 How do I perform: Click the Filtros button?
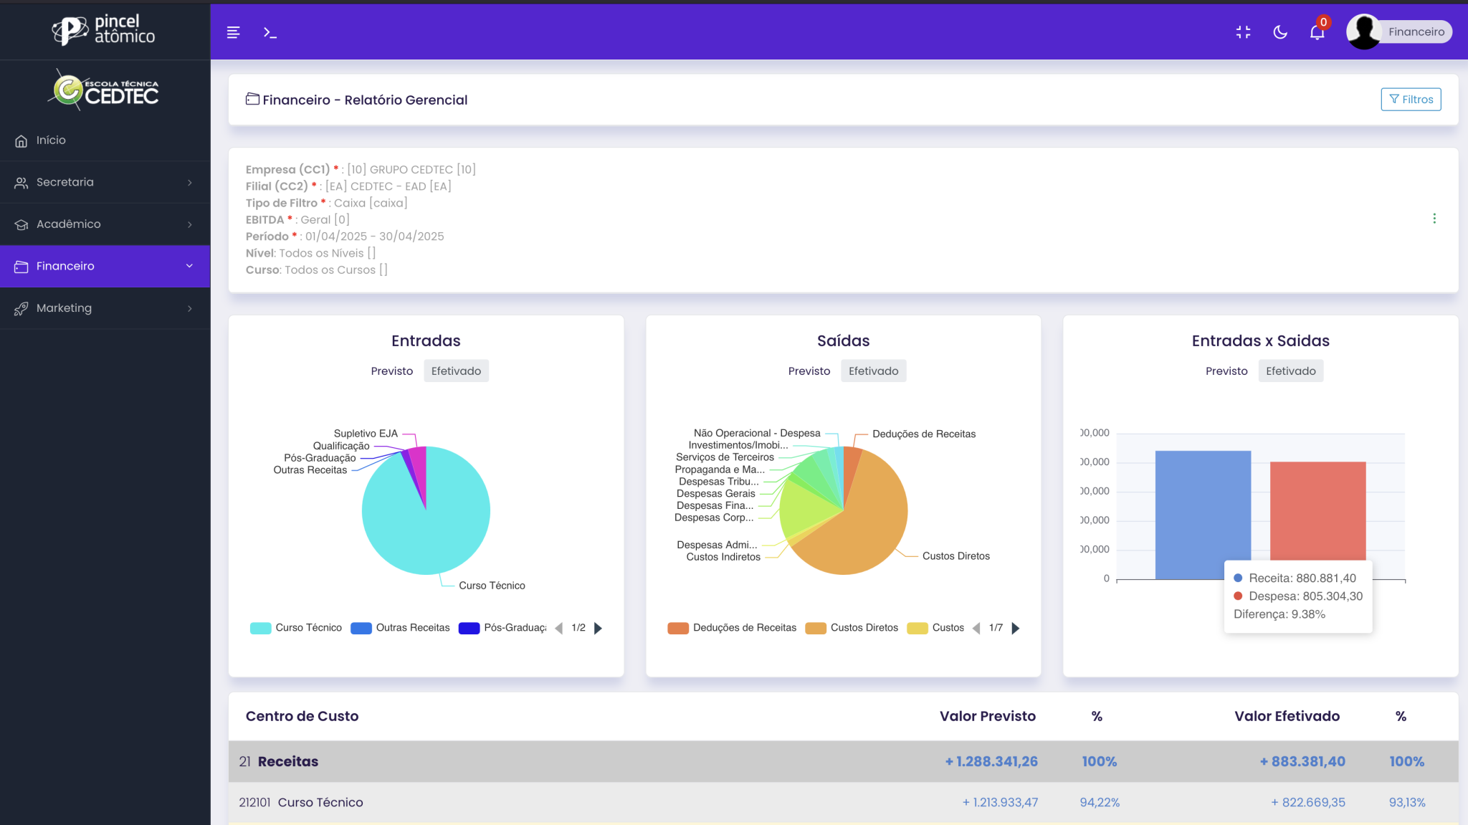(1410, 100)
